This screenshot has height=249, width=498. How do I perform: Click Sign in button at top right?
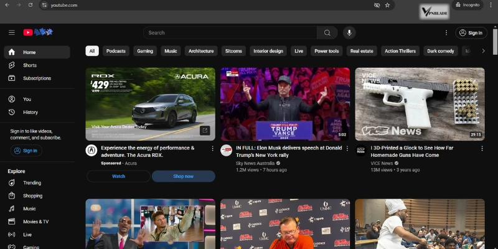(471, 33)
